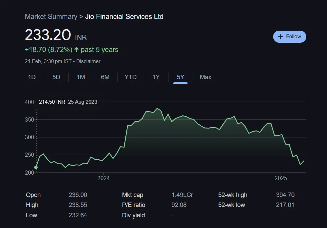Click the 233.20 current price
This screenshot has height=228, width=327.
pos(48,35)
